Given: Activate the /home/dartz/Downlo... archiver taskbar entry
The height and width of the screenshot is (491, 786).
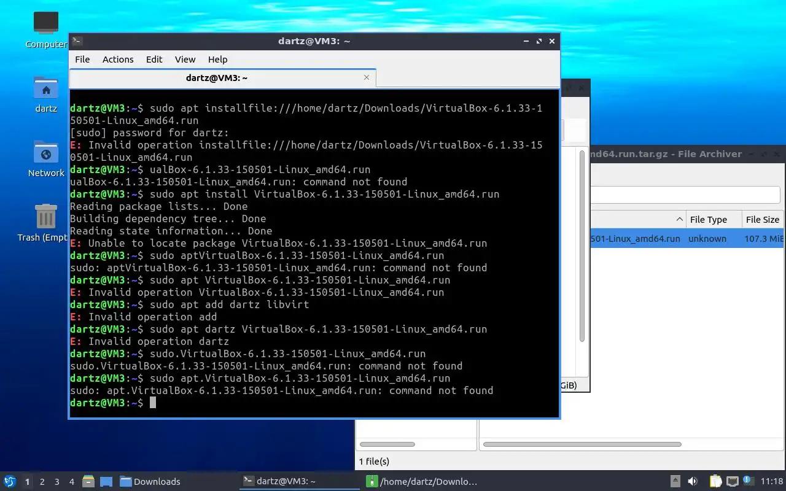Looking at the screenshot, I should [422, 482].
